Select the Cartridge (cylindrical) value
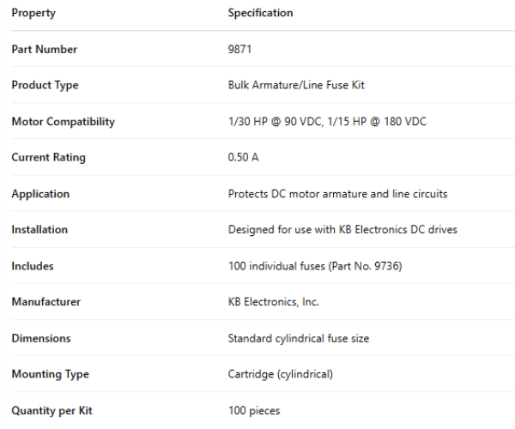This screenshot has height=429, width=515. click(281, 374)
